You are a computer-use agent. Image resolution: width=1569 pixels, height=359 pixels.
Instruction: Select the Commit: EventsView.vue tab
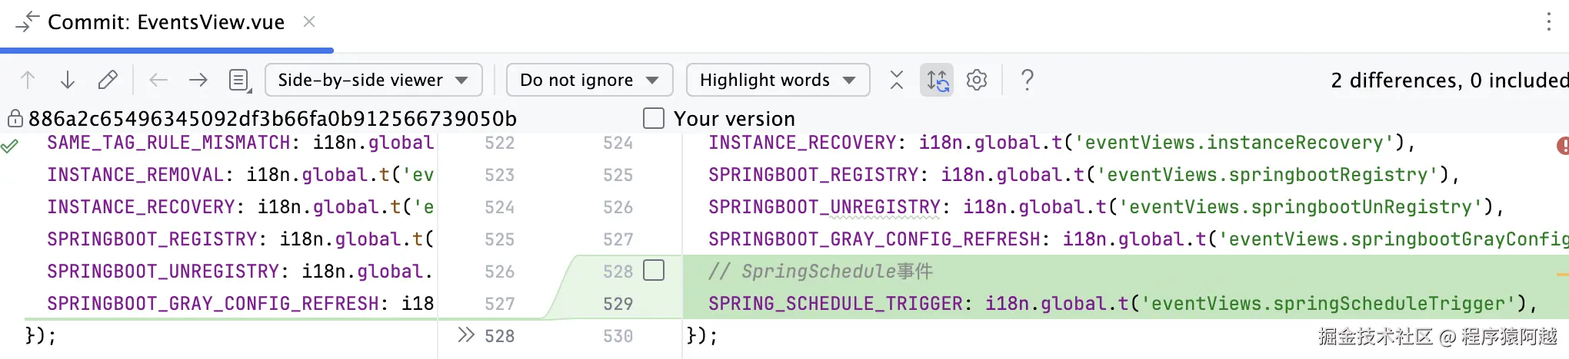pos(165,22)
